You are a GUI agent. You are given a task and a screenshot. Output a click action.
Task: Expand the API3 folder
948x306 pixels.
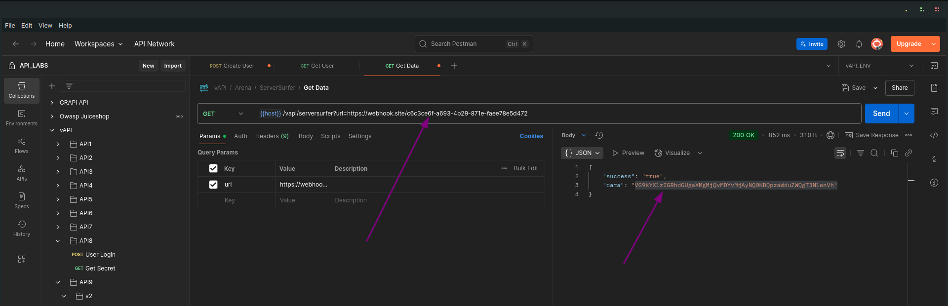(x=58, y=172)
